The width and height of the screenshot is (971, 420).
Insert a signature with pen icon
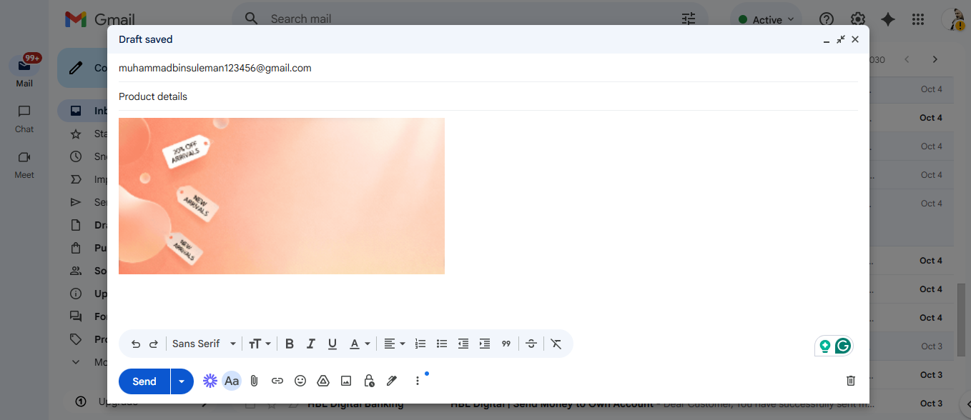click(392, 381)
